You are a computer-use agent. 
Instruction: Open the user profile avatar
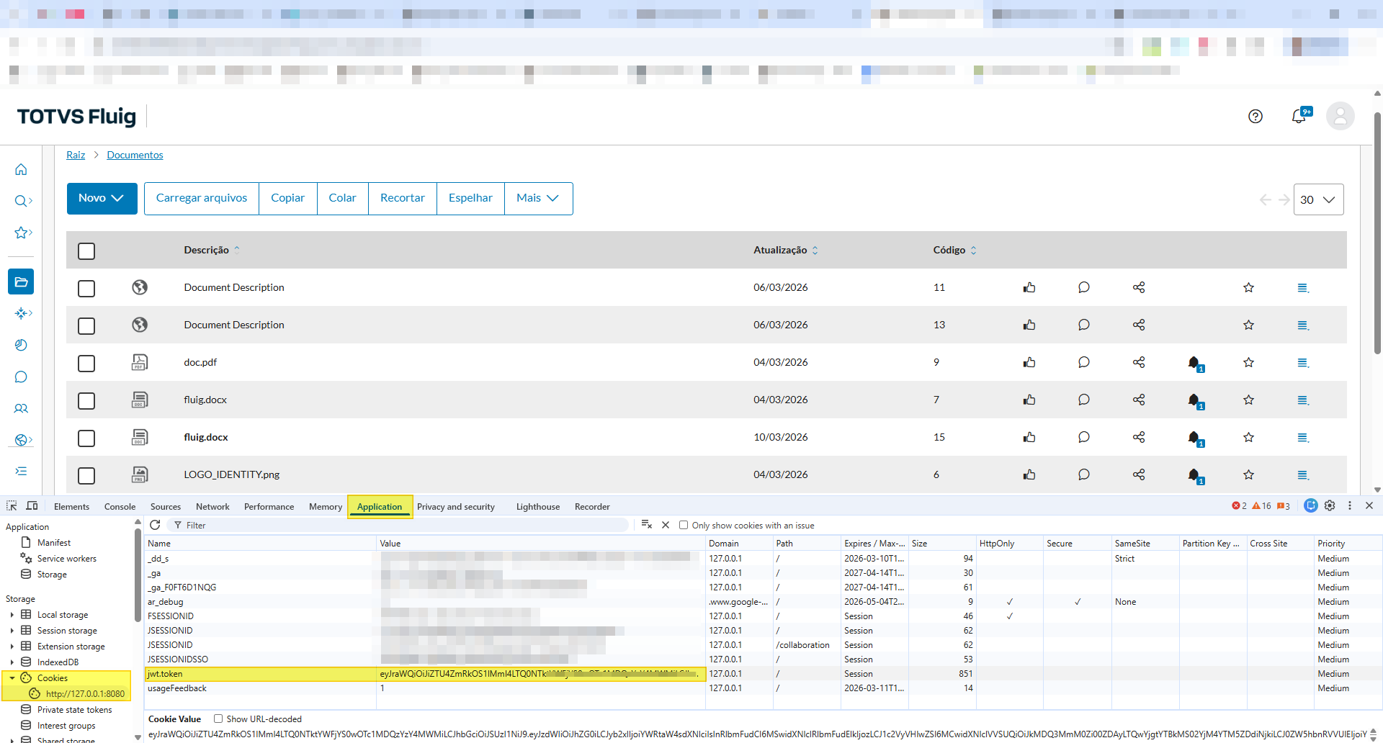tap(1341, 116)
